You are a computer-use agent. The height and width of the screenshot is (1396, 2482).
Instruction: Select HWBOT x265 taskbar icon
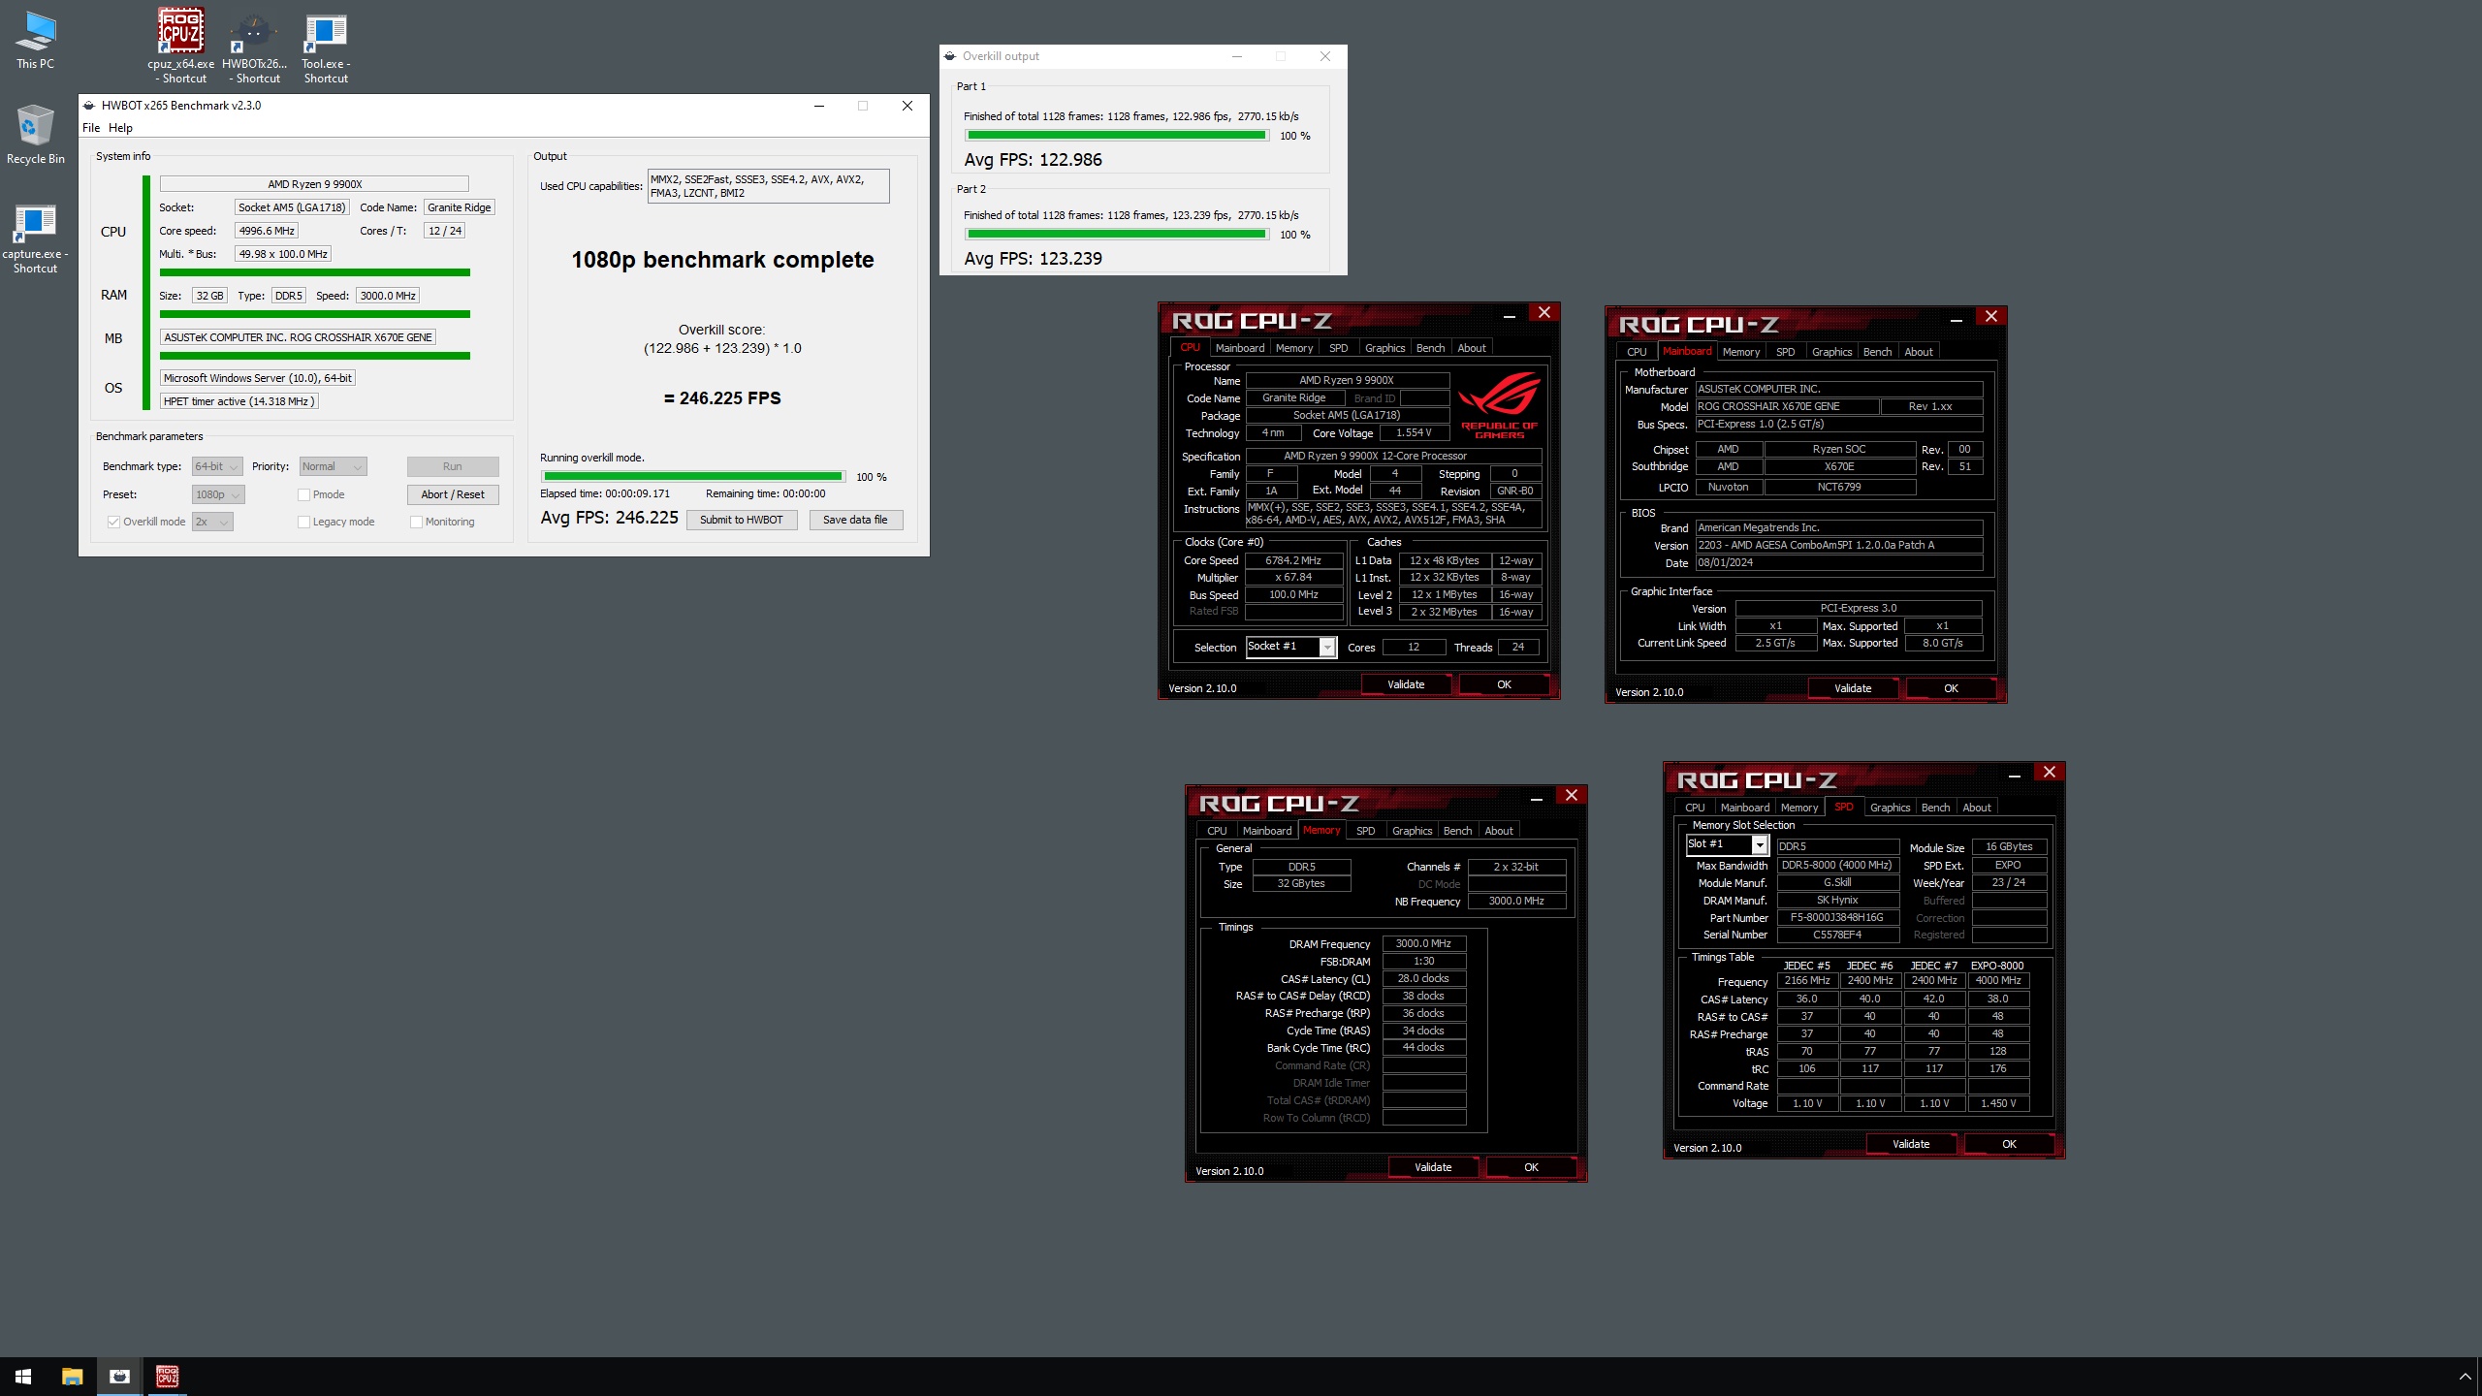[x=119, y=1377]
